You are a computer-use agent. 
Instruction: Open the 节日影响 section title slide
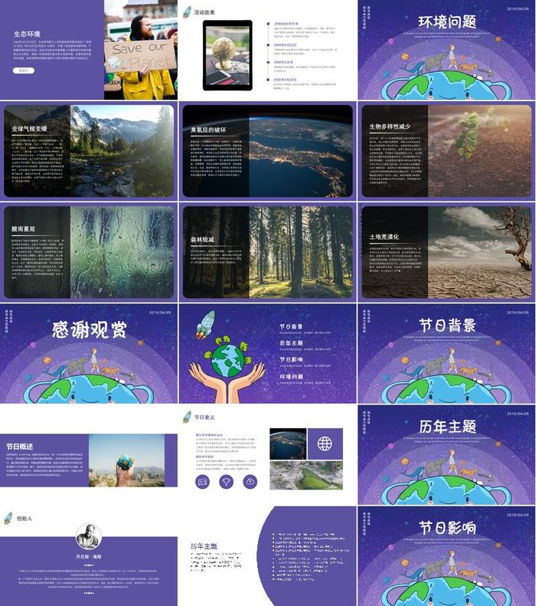[x=446, y=555]
